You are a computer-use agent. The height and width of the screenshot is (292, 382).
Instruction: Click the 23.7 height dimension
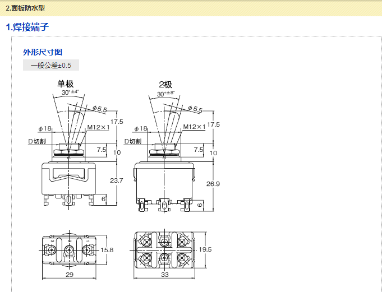point(116,180)
